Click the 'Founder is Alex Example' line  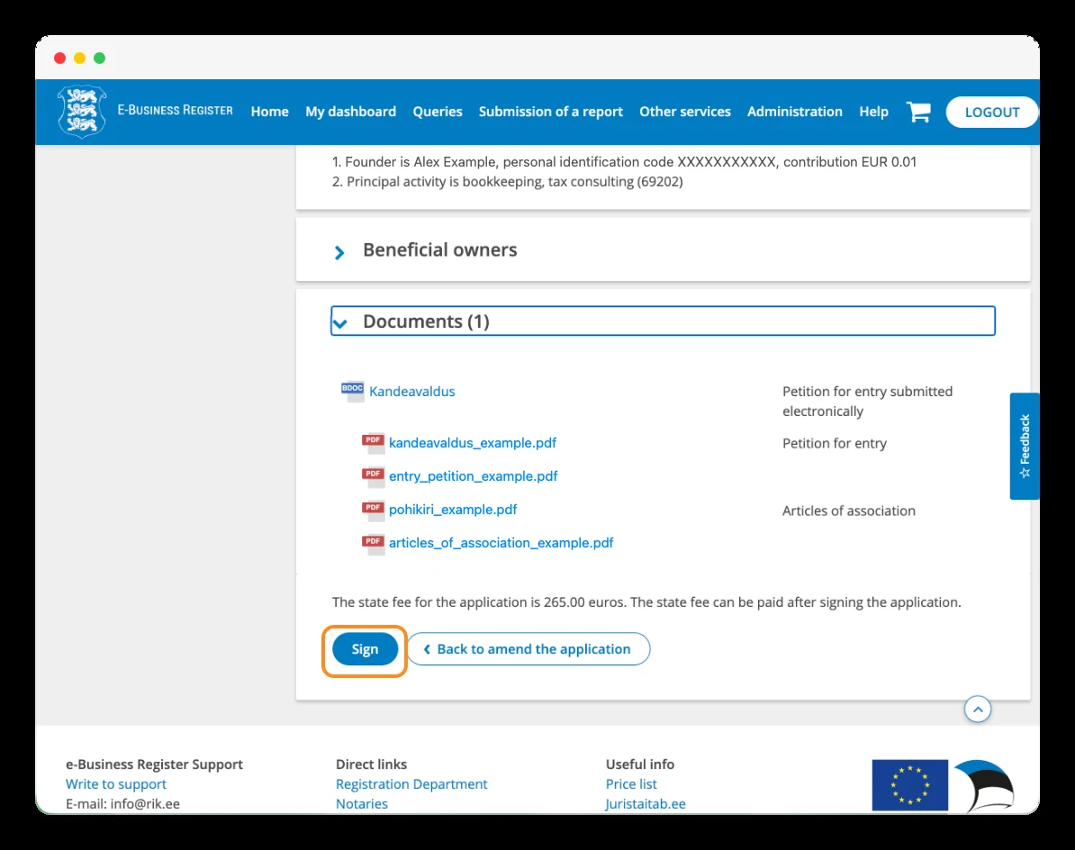point(624,162)
